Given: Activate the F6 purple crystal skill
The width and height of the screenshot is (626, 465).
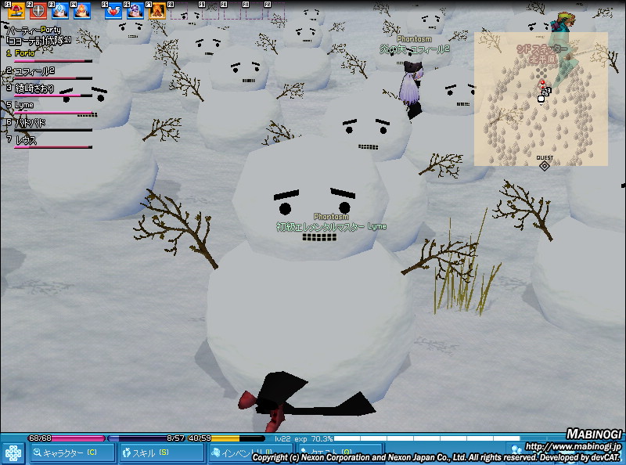Looking at the screenshot, I should 135,11.
